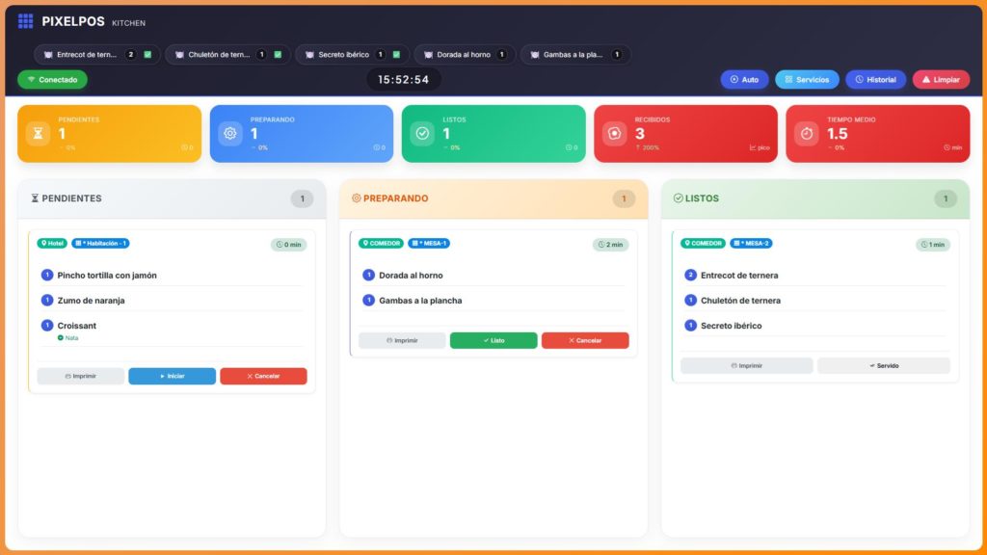Click the green Nata modifier dot under Croissant
The image size is (987, 555).
[61, 338]
